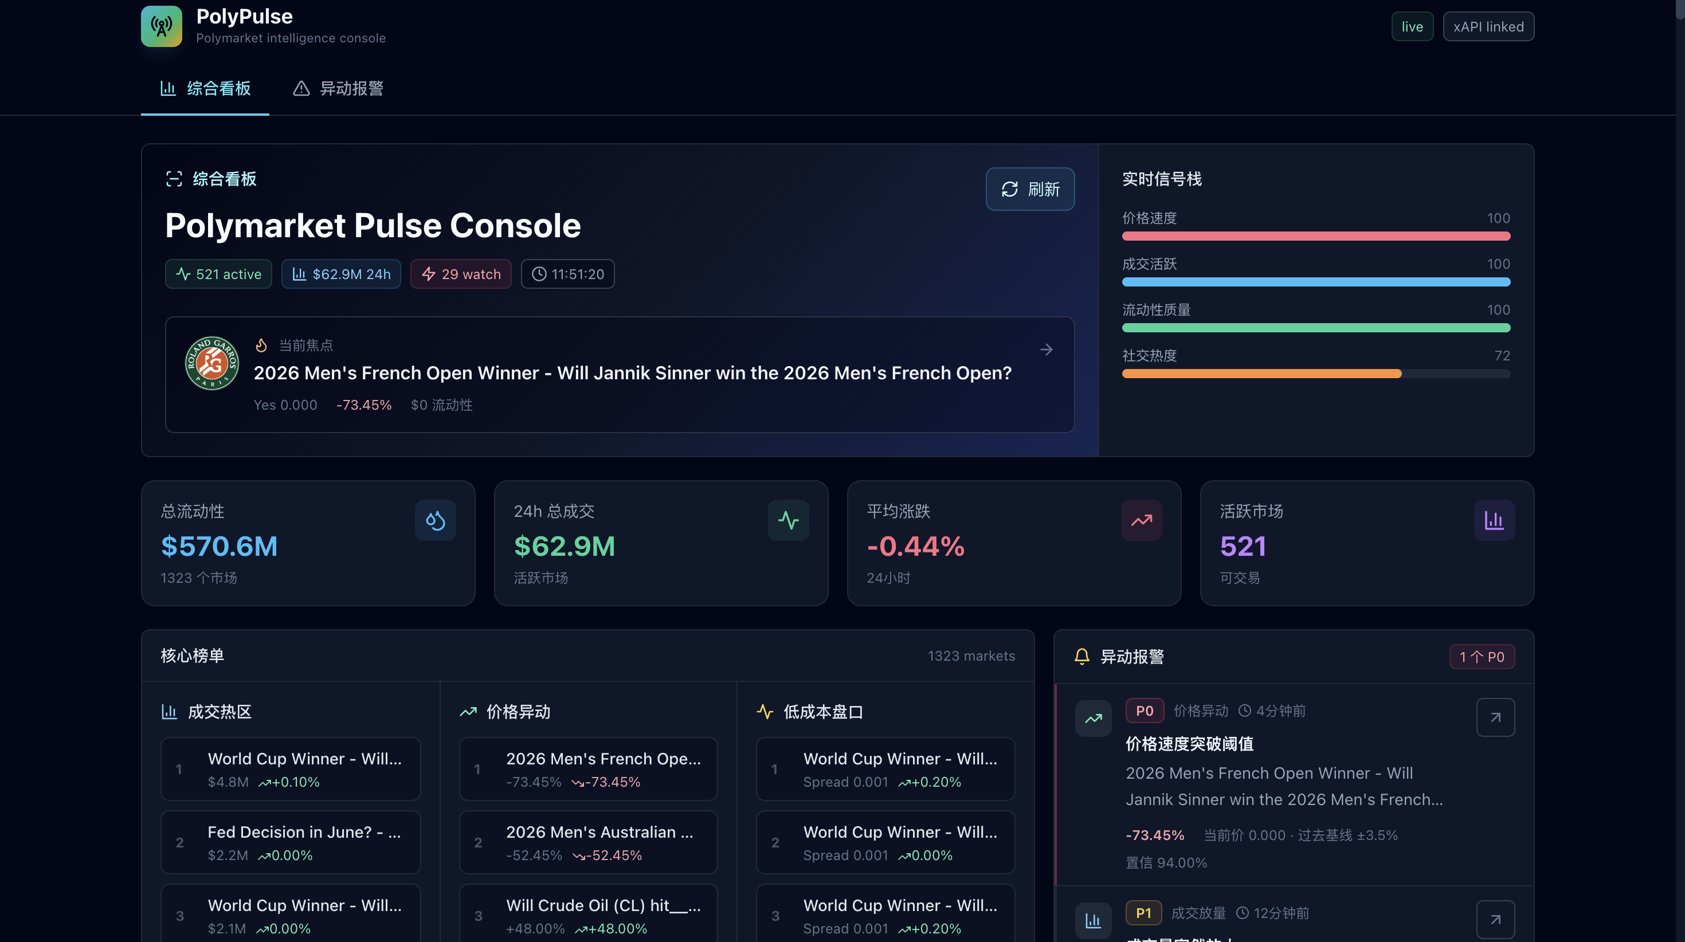The width and height of the screenshot is (1685, 942).
Task: Click the warning triangle icon in 异动报警 tab
Action: (301, 88)
